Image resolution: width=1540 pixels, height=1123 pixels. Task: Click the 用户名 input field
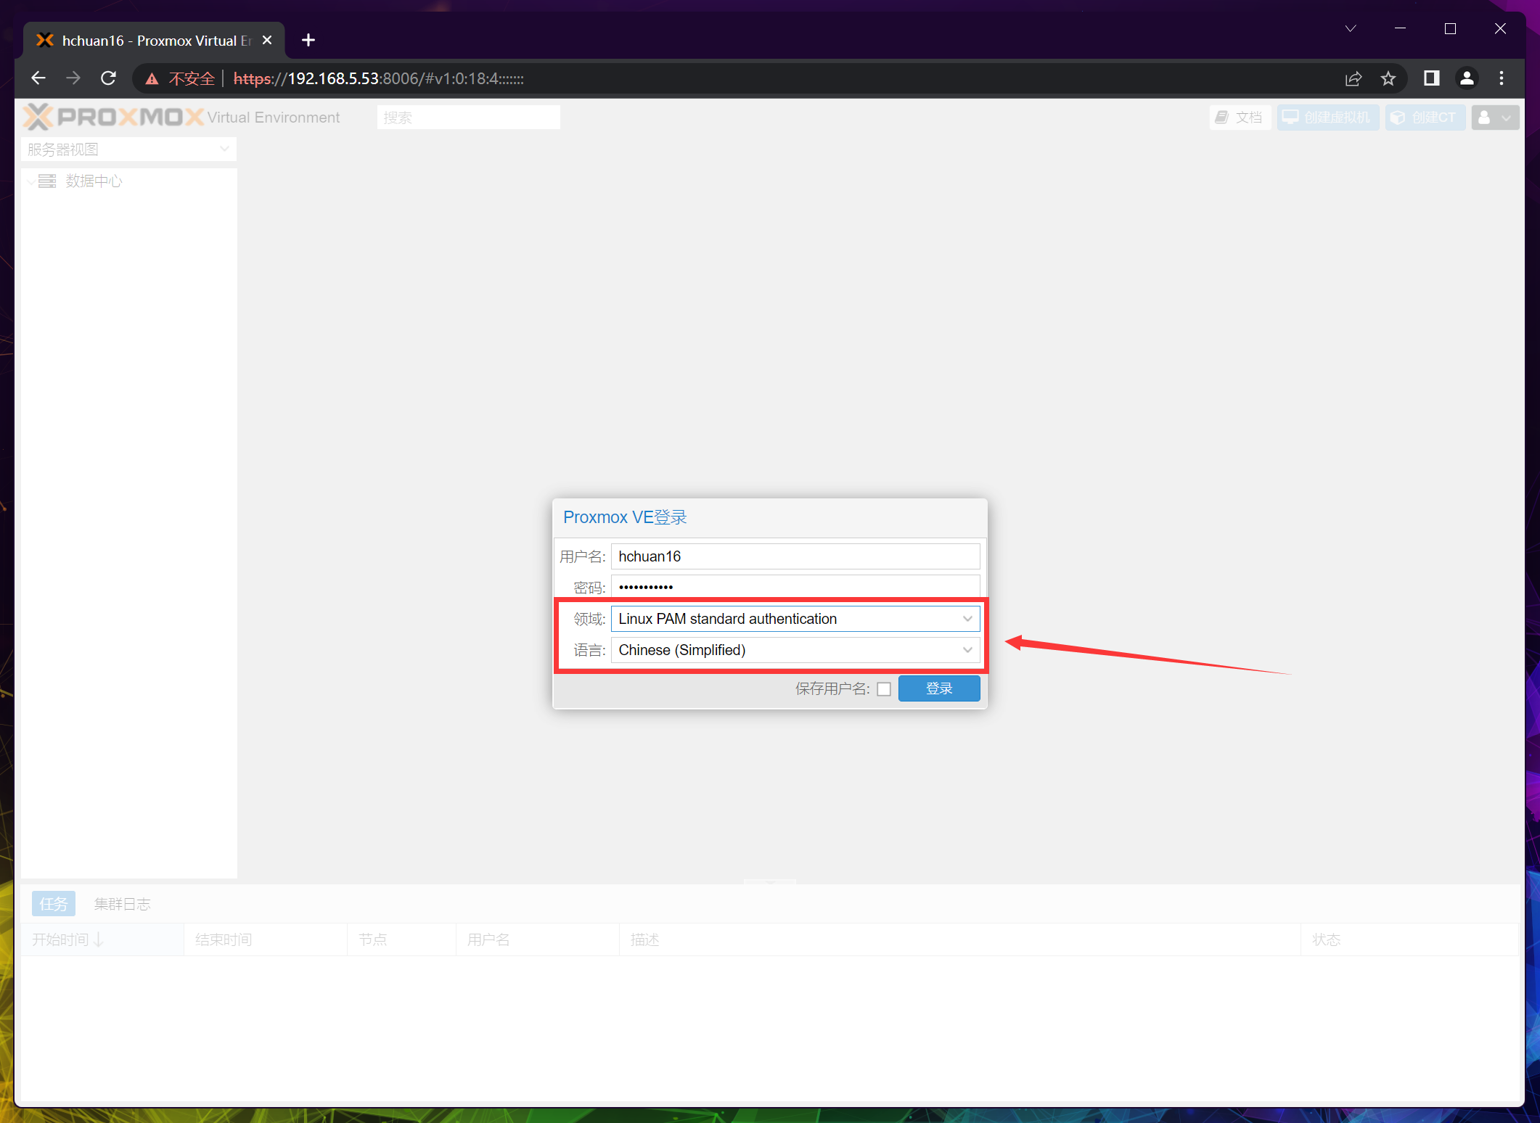pos(795,556)
